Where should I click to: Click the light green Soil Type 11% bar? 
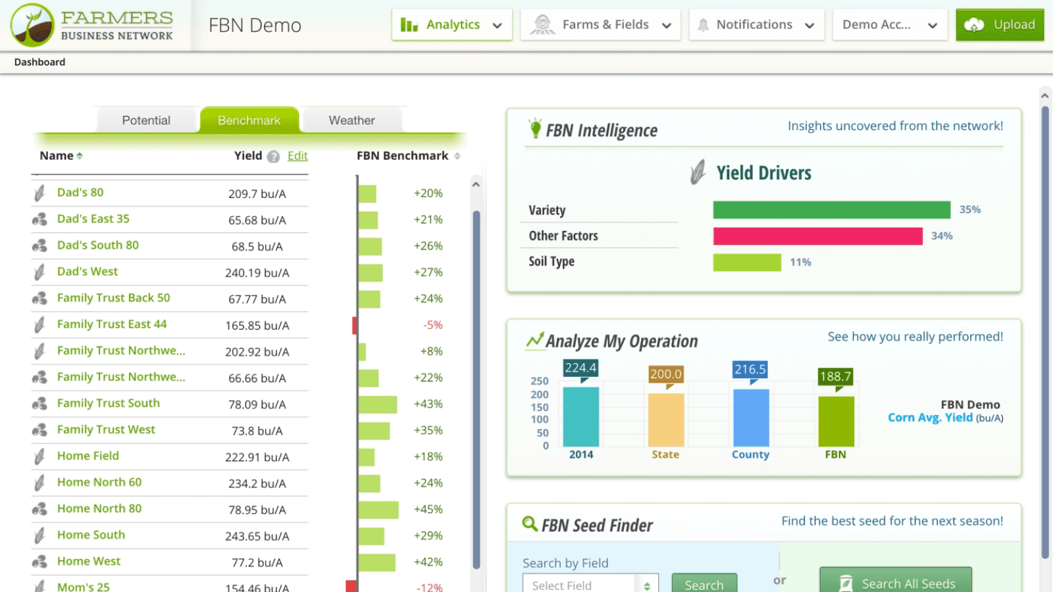point(747,262)
